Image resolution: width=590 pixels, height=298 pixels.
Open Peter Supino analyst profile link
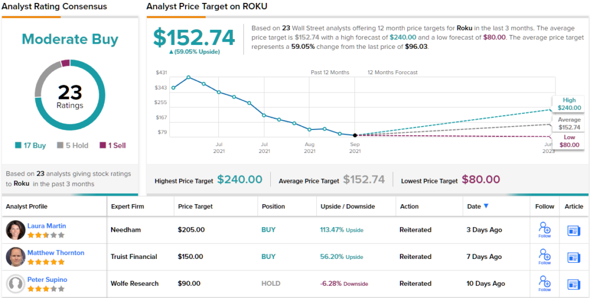pos(47,280)
